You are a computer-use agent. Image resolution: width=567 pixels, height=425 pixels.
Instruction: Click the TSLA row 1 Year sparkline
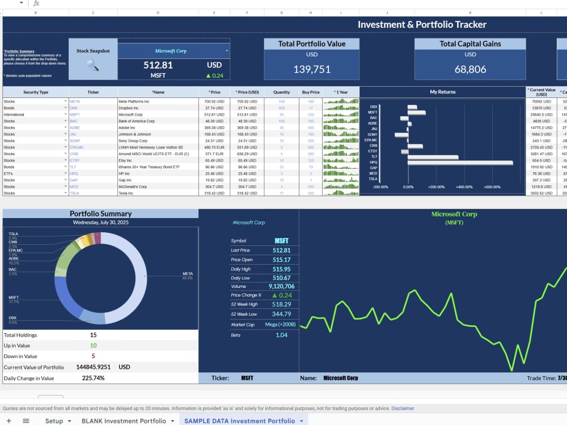tap(341, 193)
